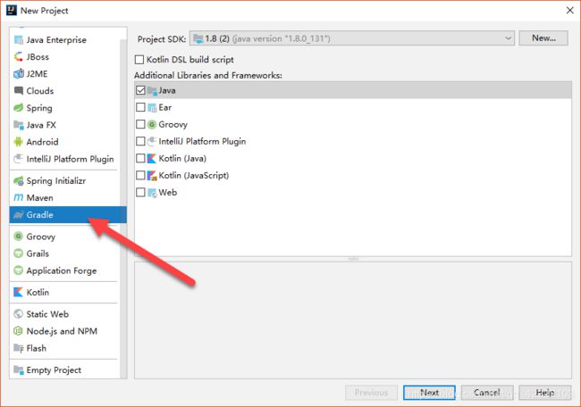Select the 'Spring' project type label
581x407 pixels.
pos(39,108)
